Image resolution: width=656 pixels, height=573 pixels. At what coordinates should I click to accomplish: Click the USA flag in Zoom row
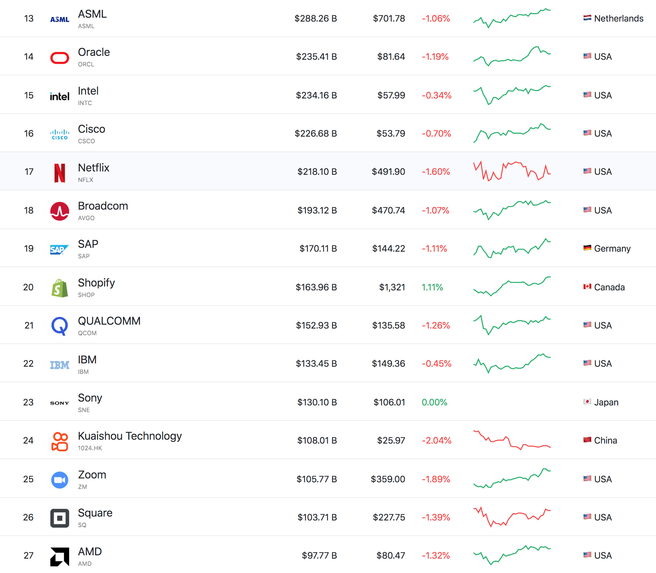click(587, 478)
